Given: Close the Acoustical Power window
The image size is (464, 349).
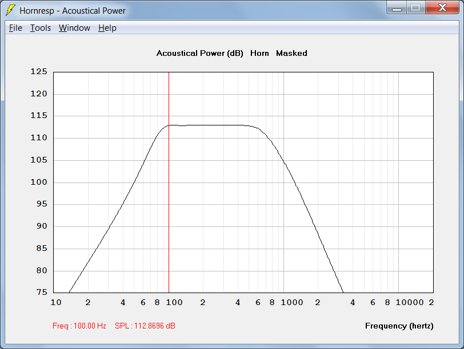Looking at the screenshot, I should (442, 7).
